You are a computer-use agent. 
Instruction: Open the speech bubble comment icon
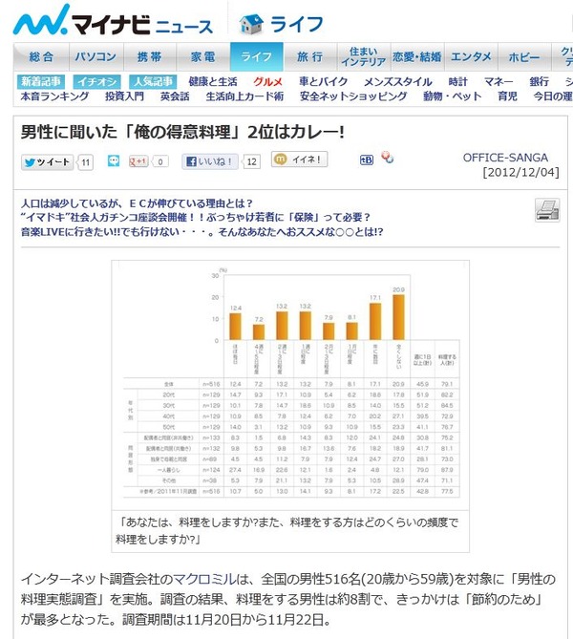pyautogui.click(x=114, y=161)
